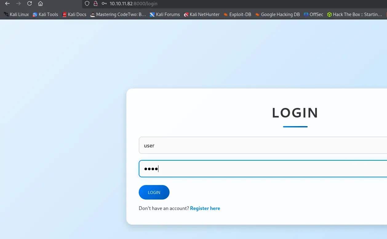
Task: Open the OffSec bookmark
Action: [x=313, y=14]
